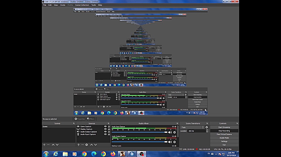Open the gear settings for Audio Input Capture
Image resolution: width=281 pixels, height=157 pixels.
[x=175, y=132]
